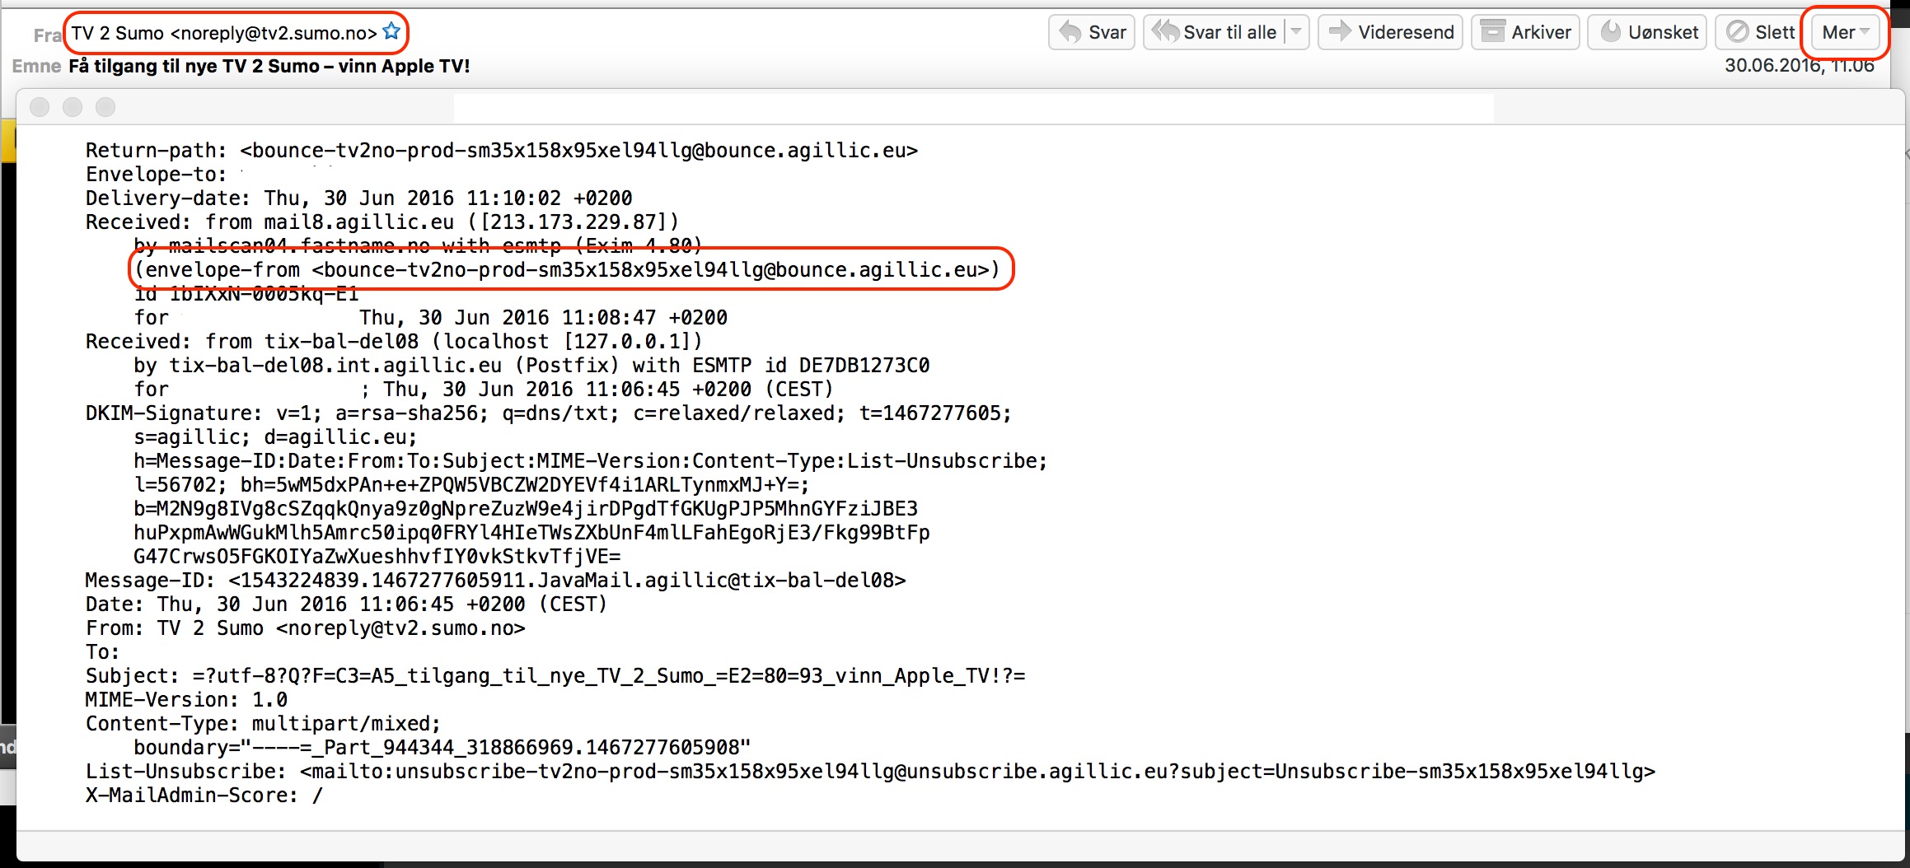Archive the message using Arkiver
Viewport: 1910px width, 868px height.
point(1525,32)
